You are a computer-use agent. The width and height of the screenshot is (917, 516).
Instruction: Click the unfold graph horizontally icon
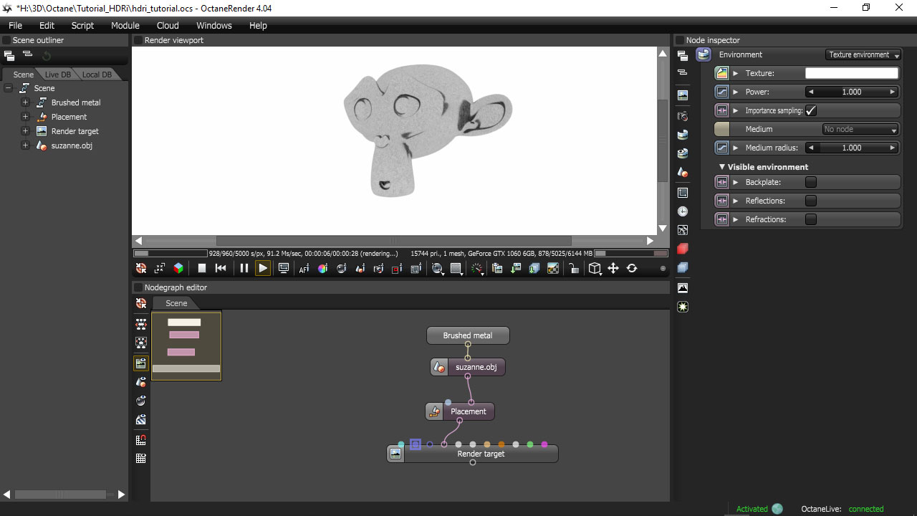141,324
